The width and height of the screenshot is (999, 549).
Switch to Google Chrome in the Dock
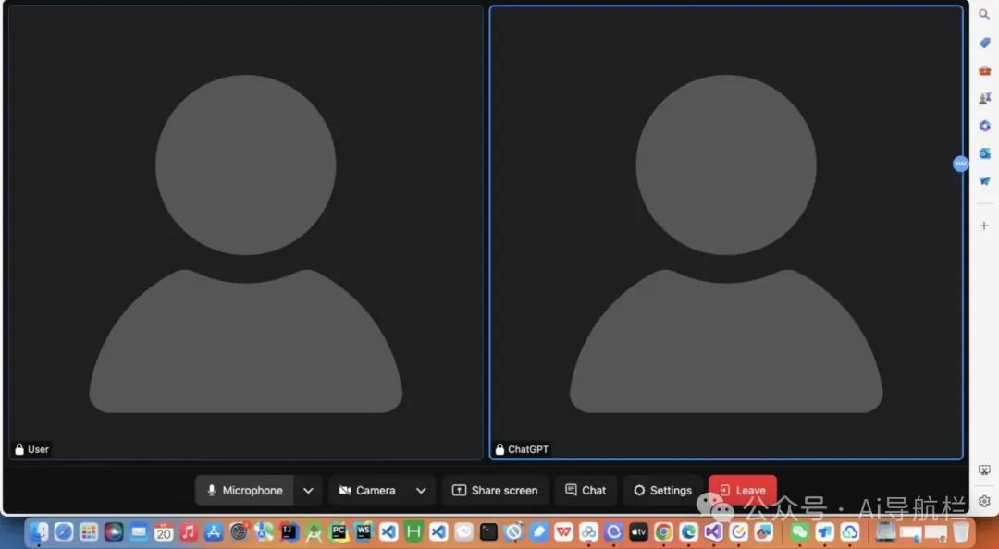click(664, 531)
